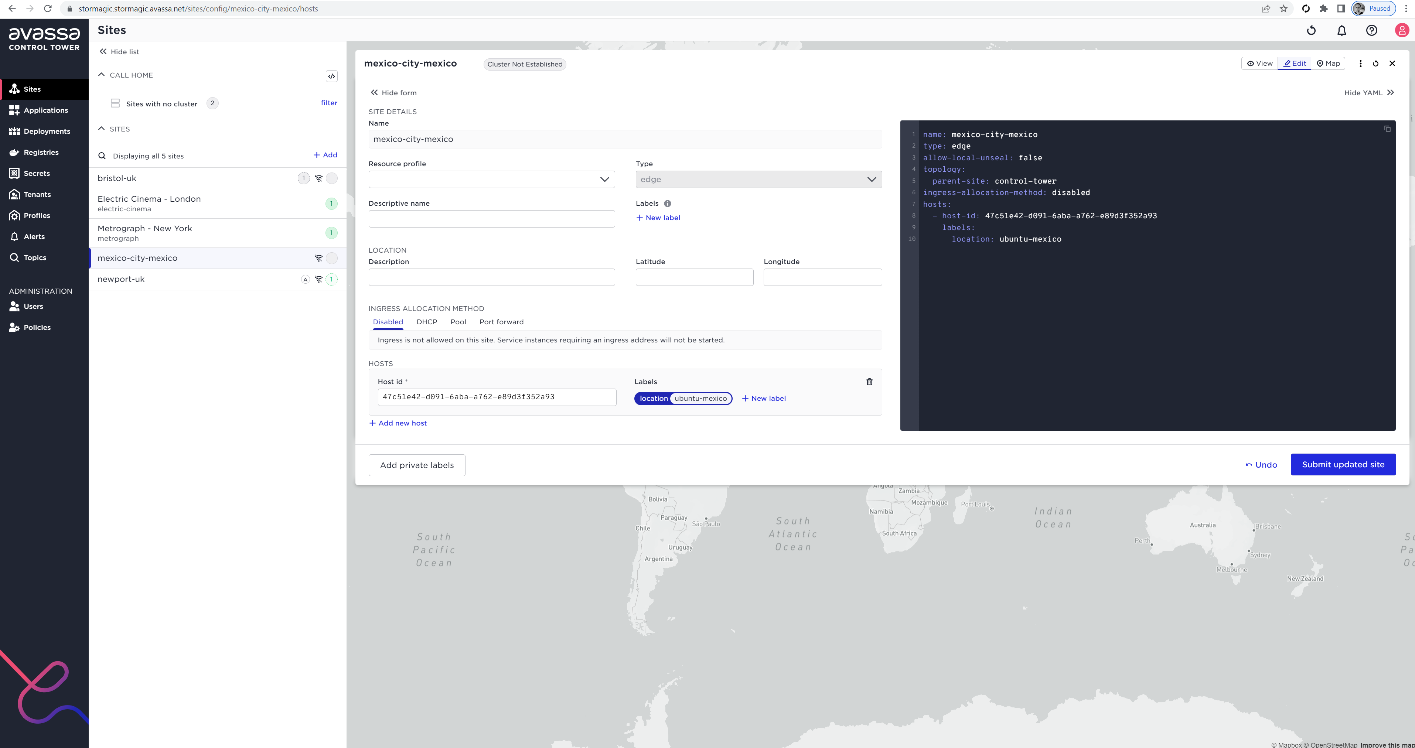Screen dimensions: 1415x748
Task: Open the user account avatar menu
Action: tap(1402, 31)
